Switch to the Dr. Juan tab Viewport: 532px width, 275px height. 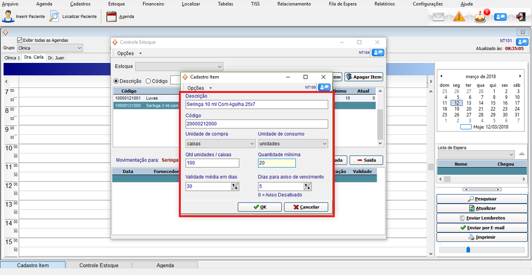56,58
